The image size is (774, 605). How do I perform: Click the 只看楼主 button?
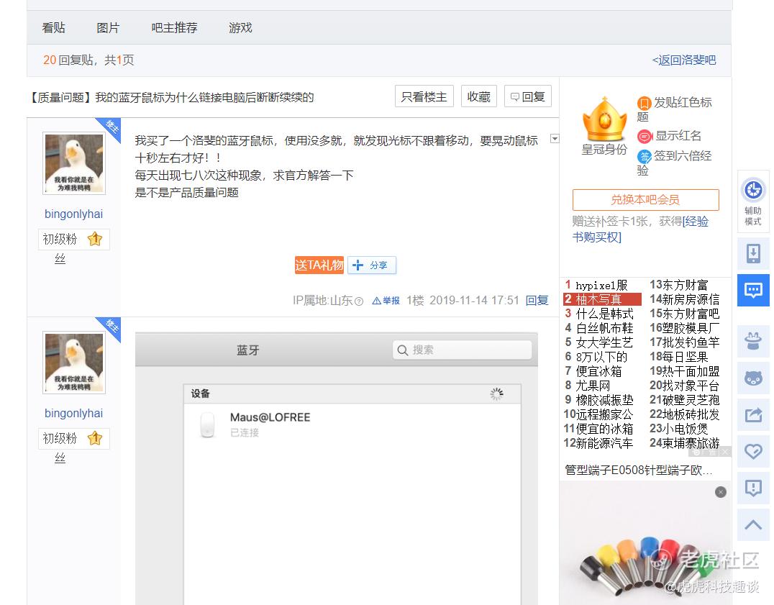pos(424,96)
